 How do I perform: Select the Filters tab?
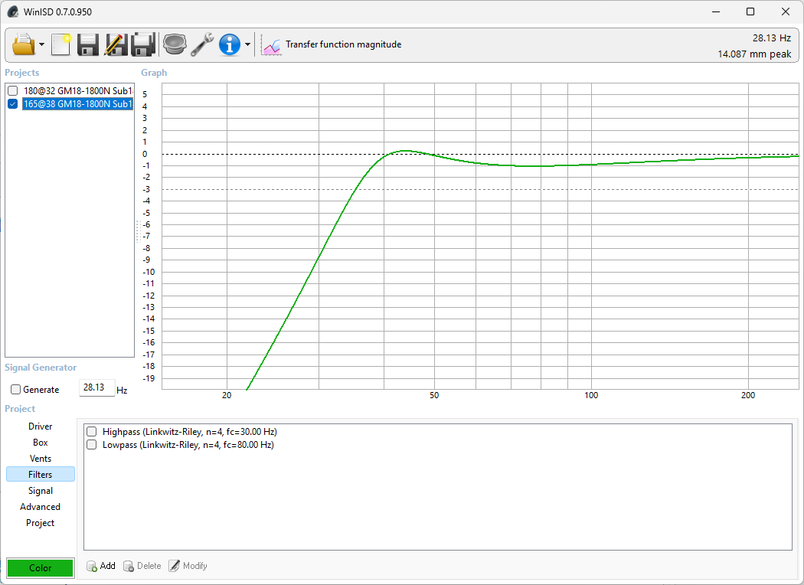40,475
